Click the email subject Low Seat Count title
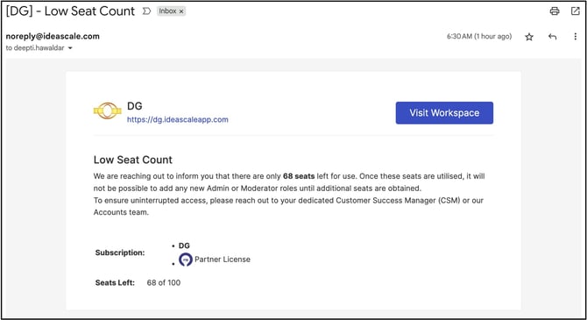This screenshot has width=587, height=320. coord(70,11)
